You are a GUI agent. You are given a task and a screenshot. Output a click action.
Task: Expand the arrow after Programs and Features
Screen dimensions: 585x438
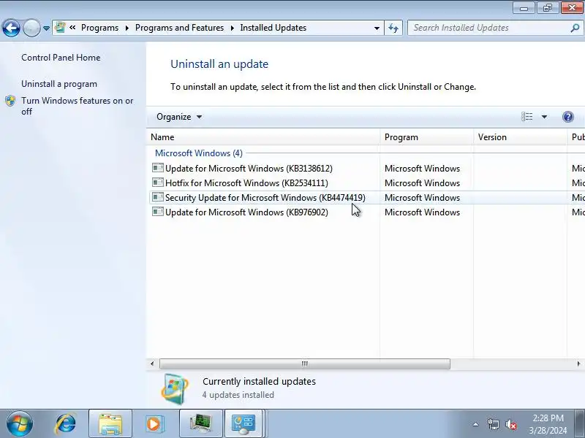tap(232, 28)
